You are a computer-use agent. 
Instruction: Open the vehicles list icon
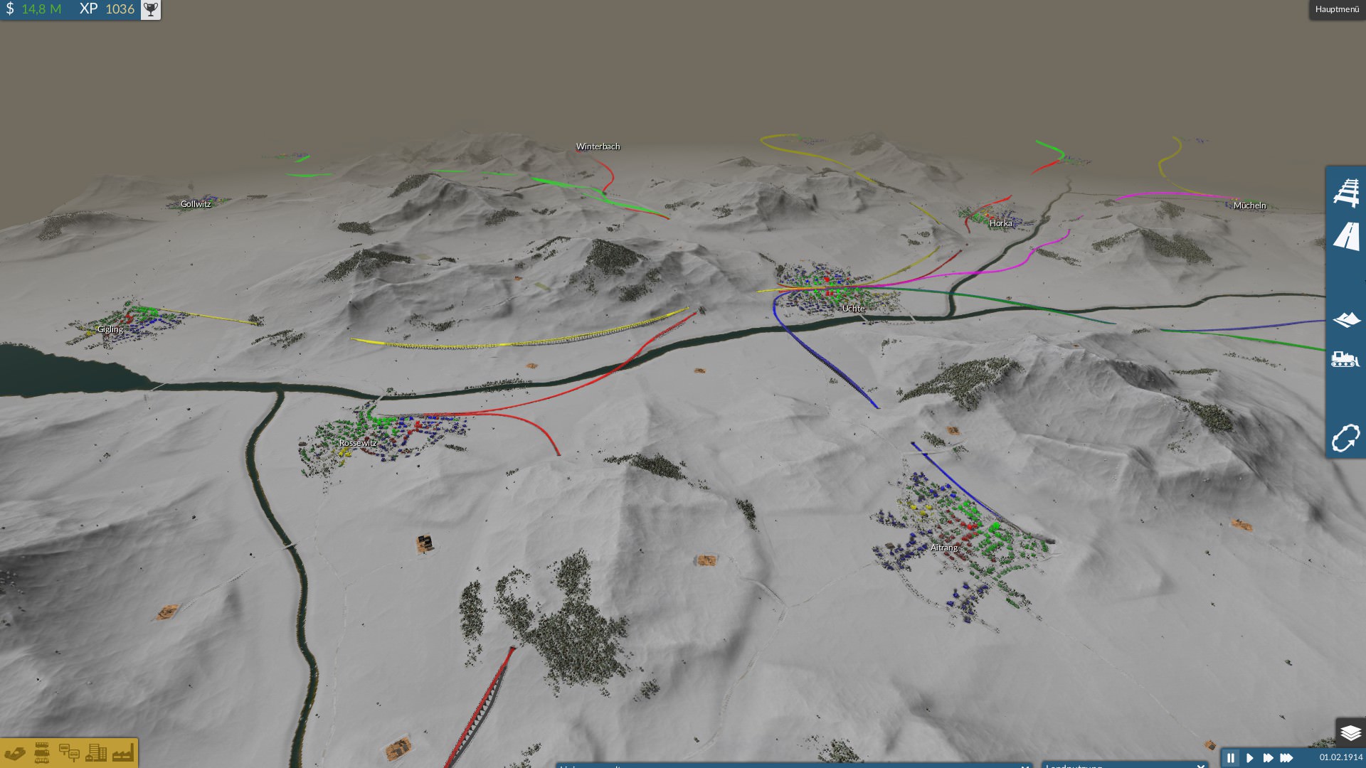click(x=42, y=753)
